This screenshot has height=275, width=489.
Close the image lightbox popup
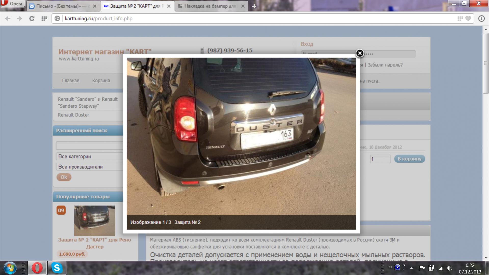(360, 53)
